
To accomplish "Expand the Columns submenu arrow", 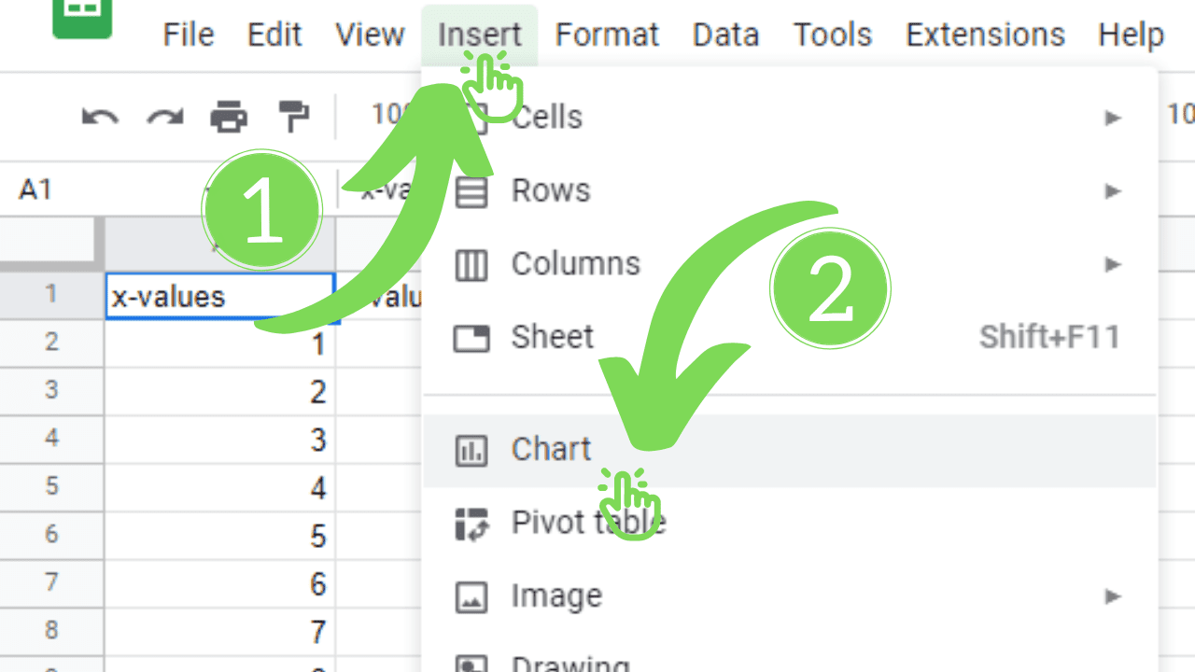I will click(1114, 264).
